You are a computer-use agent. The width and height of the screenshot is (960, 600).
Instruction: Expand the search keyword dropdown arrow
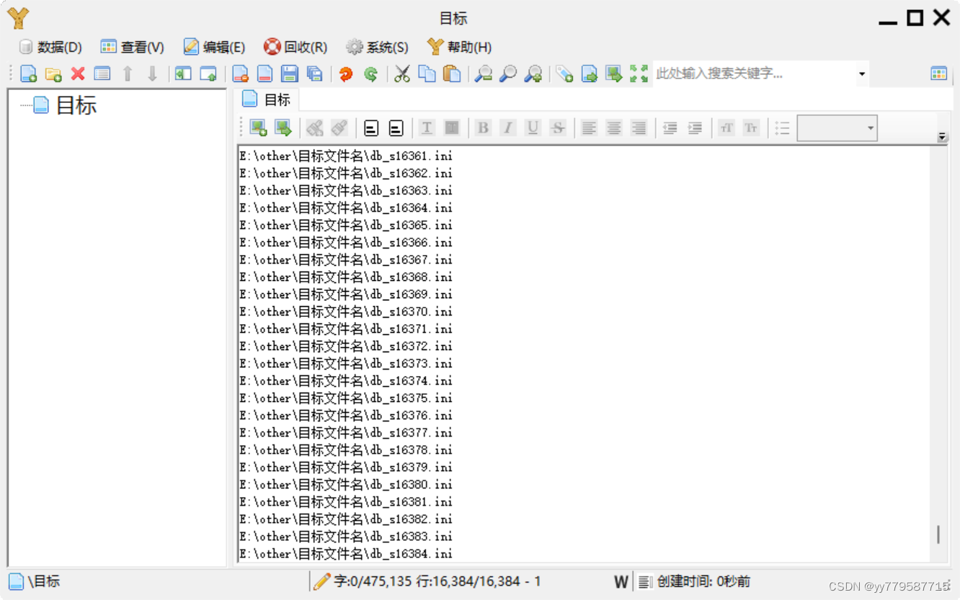point(862,73)
